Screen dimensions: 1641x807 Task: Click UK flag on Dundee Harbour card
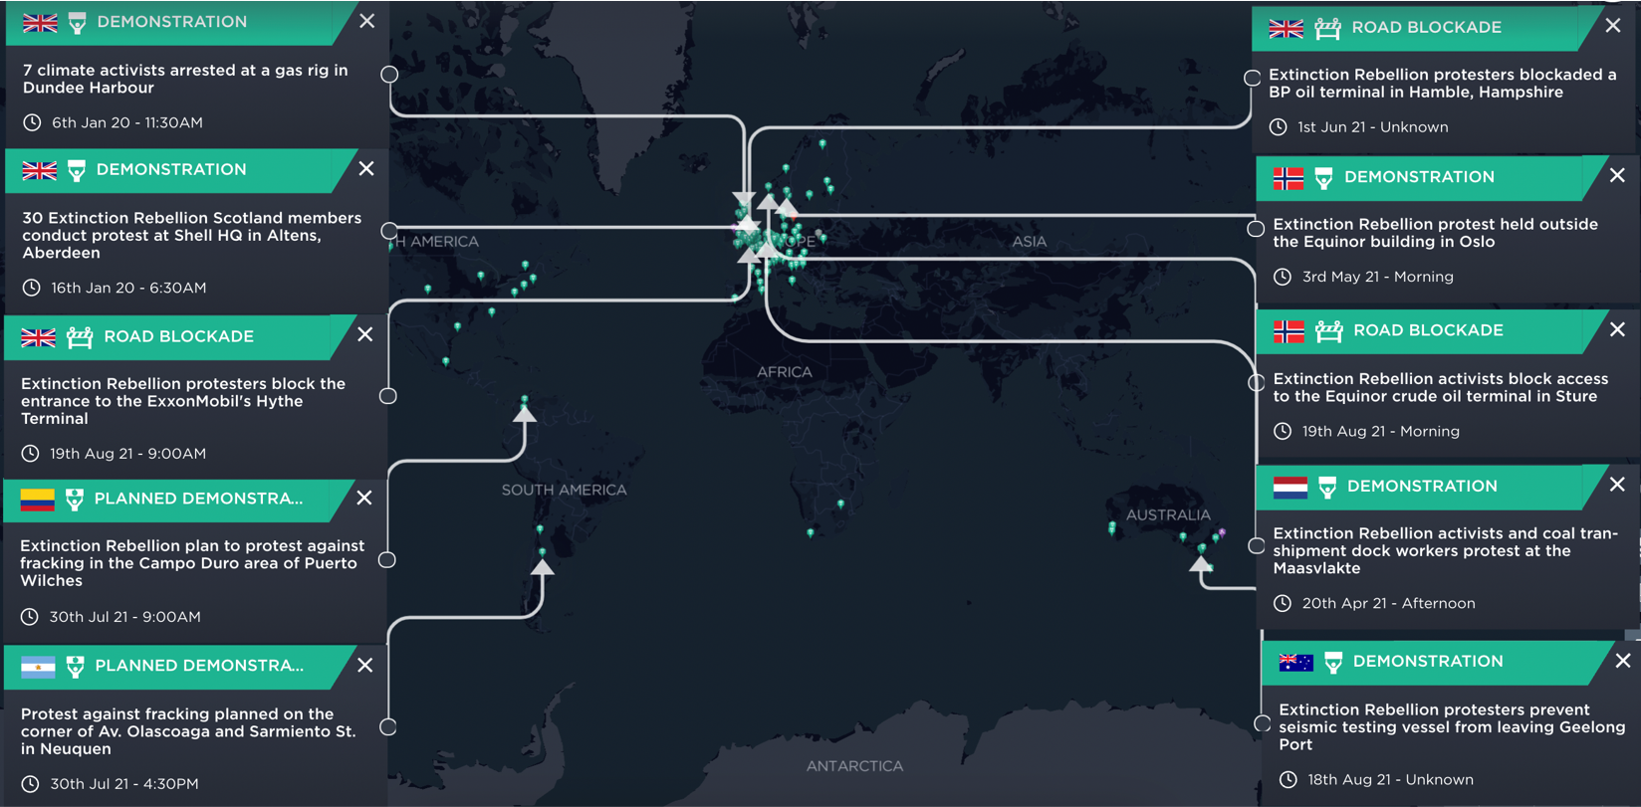click(x=40, y=22)
